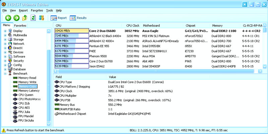Open the View menu
The height and width of the screenshot is (134, 268).
click(x=13, y=10)
